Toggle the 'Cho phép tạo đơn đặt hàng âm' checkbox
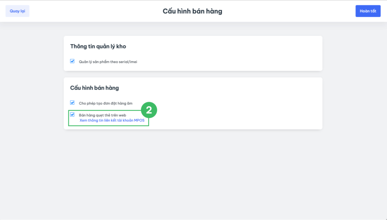Viewport: 387px width, 220px height. pos(72,102)
